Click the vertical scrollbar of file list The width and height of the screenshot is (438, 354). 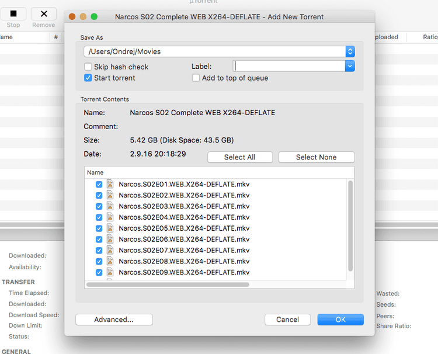click(x=350, y=225)
